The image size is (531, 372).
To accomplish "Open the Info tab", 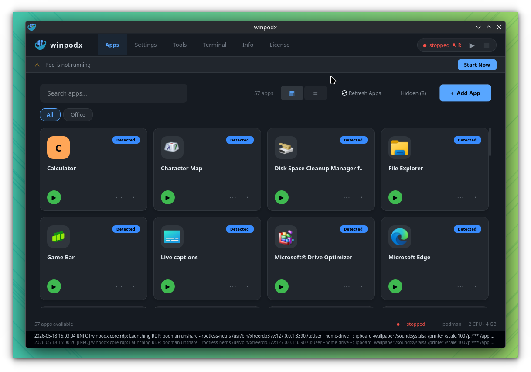I will [x=248, y=45].
